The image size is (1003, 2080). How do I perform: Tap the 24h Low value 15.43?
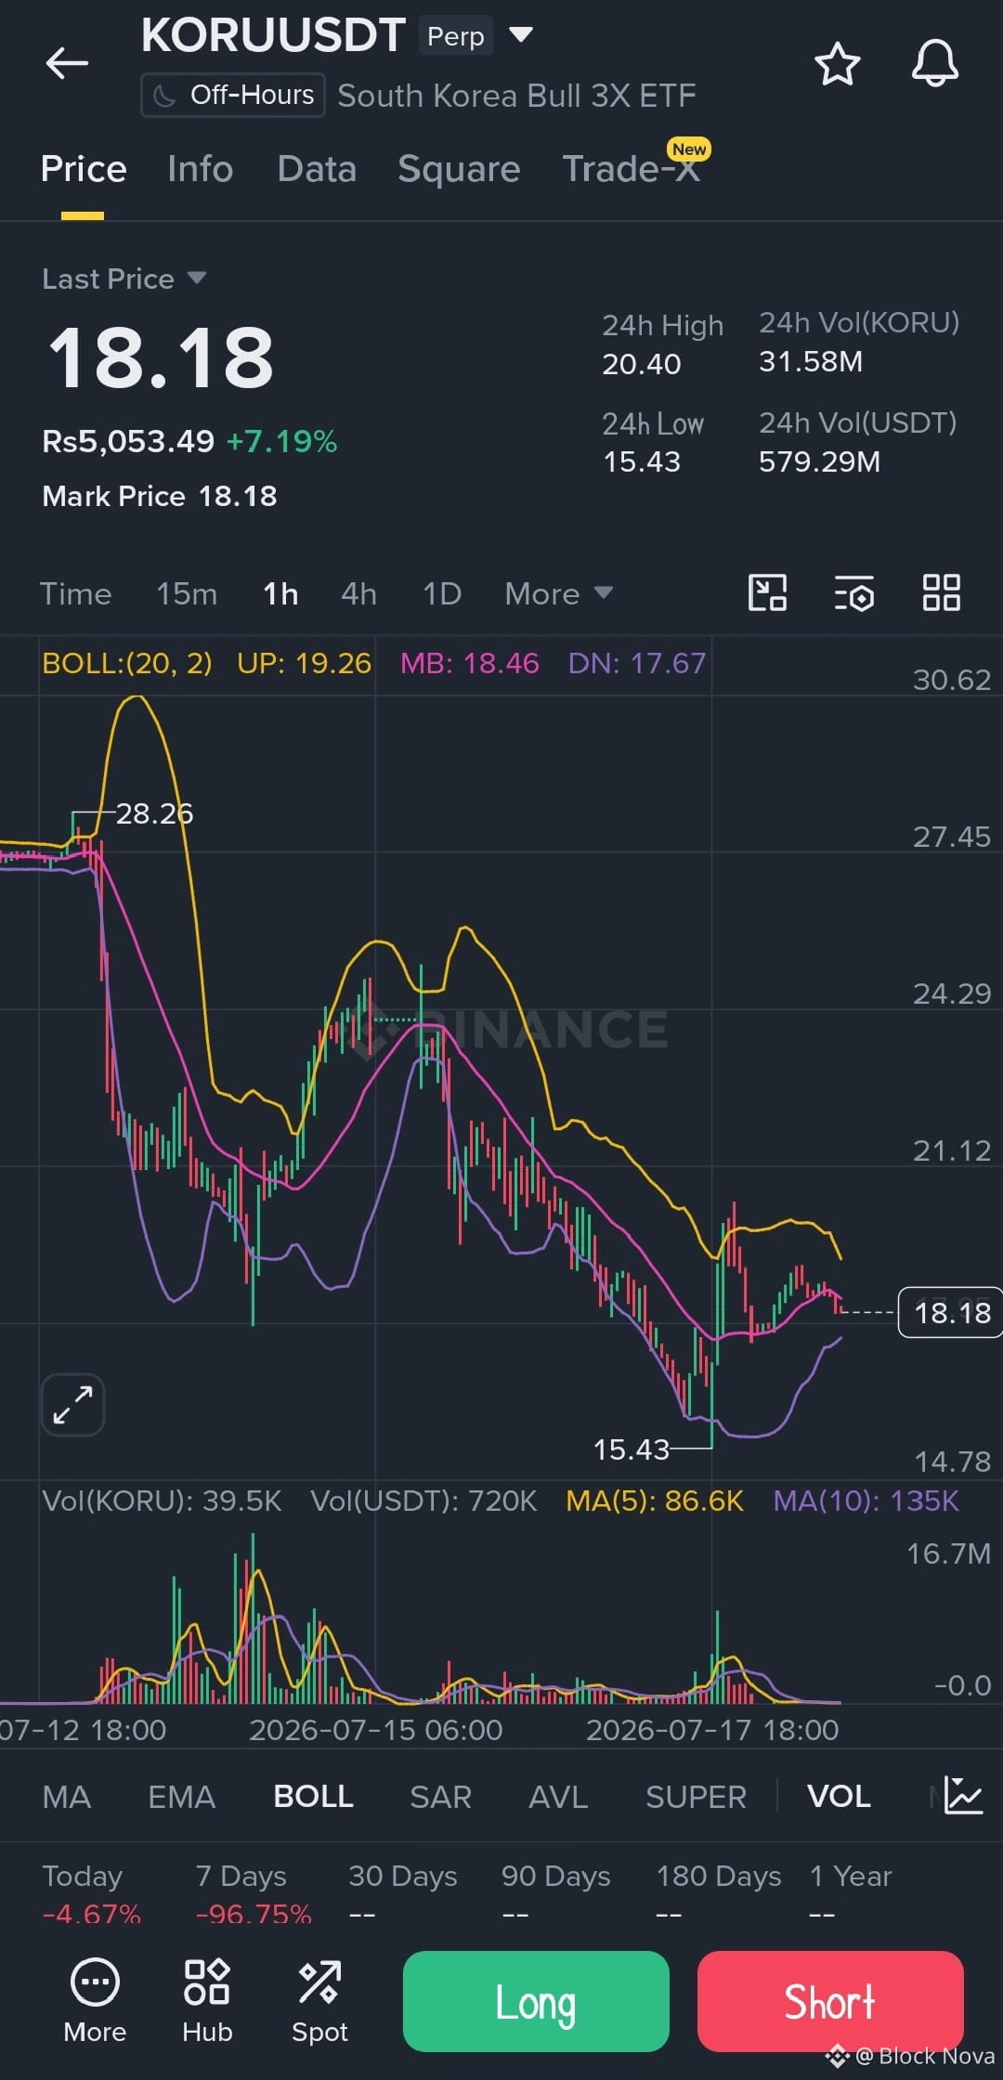coord(642,461)
